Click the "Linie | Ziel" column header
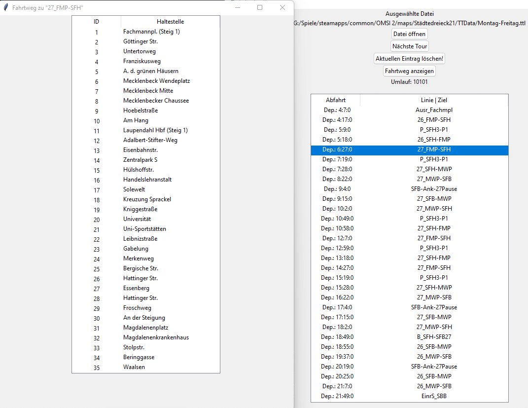The height and width of the screenshot is (408, 528). pyautogui.click(x=434, y=100)
